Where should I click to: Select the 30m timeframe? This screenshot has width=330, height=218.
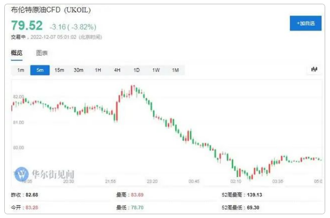click(78, 70)
